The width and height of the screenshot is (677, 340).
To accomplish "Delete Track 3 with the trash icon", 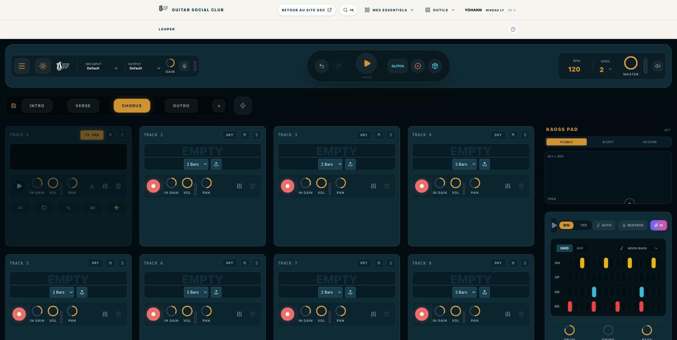I will click(x=386, y=186).
